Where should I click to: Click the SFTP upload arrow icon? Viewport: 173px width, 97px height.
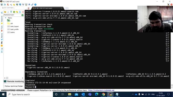pos(11,12)
